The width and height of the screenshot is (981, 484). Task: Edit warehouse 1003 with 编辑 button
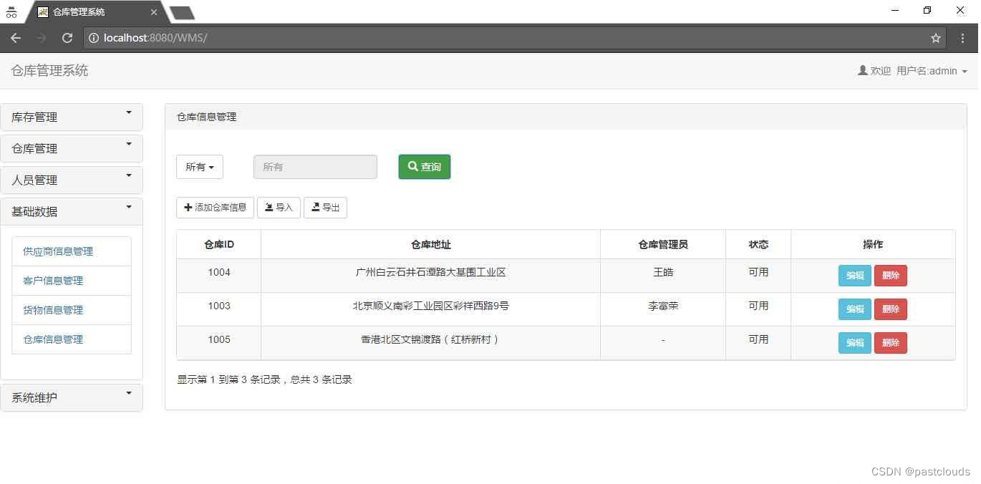click(855, 309)
